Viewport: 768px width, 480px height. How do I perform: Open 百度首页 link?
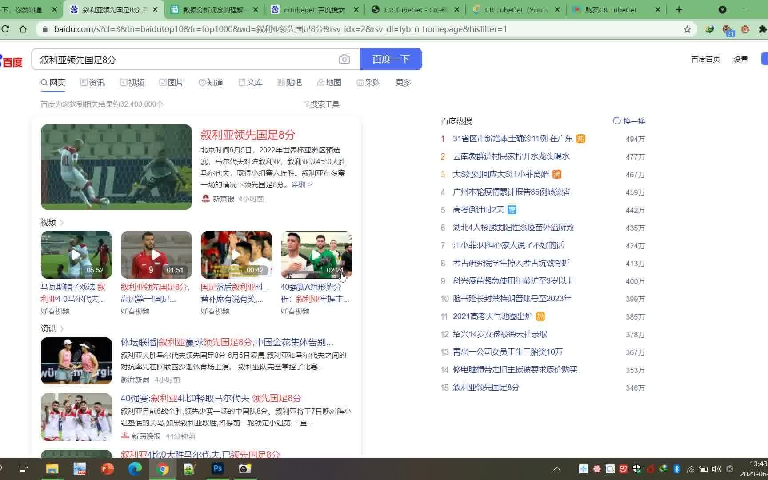705,59
